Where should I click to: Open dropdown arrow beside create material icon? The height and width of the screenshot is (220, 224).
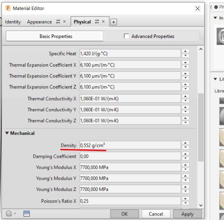15,213
